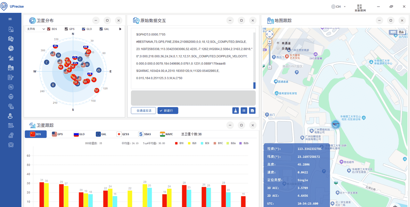Click the hamburger menu at sidebar top
410x207 pixels.
click(x=11, y=19)
